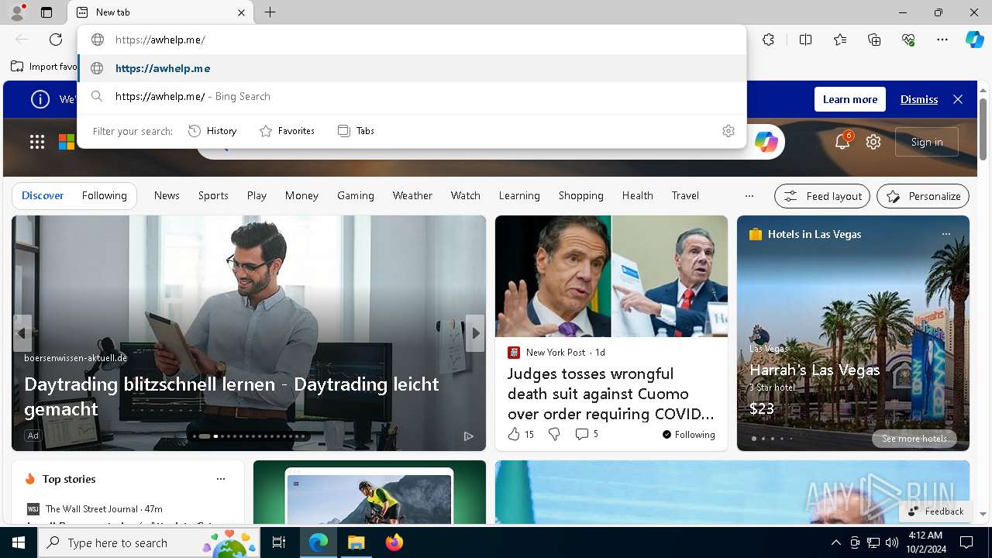This screenshot has height=558, width=992.
Task: Go to next carousel slide
Action: click(x=476, y=332)
